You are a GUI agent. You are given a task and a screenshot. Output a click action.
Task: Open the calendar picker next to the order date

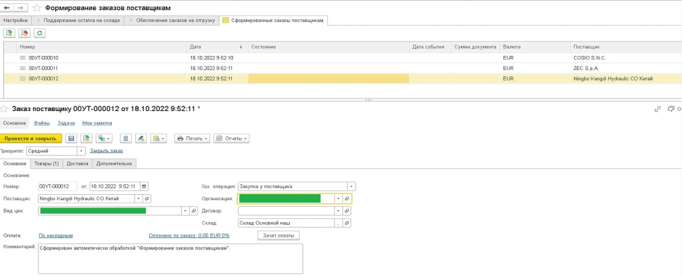(145, 186)
